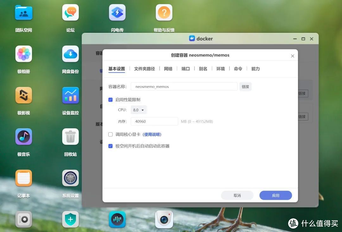Disable the 启用性能限制 performance limit checkbox
Image resolution: width=342 pixels, height=232 pixels.
(x=110, y=100)
